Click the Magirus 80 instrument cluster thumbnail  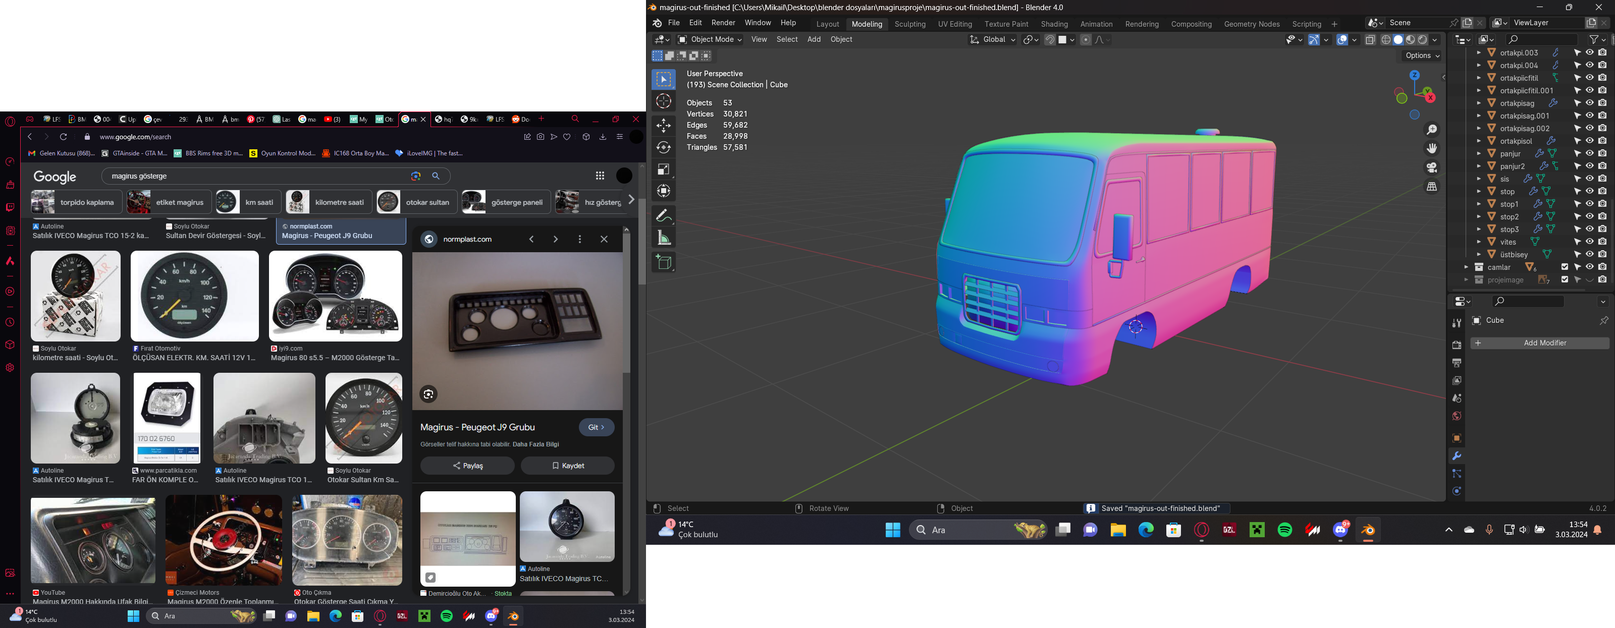pyautogui.click(x=336, y=296)
